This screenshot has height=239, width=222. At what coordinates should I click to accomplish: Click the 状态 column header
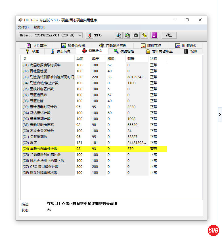[154, 59]
